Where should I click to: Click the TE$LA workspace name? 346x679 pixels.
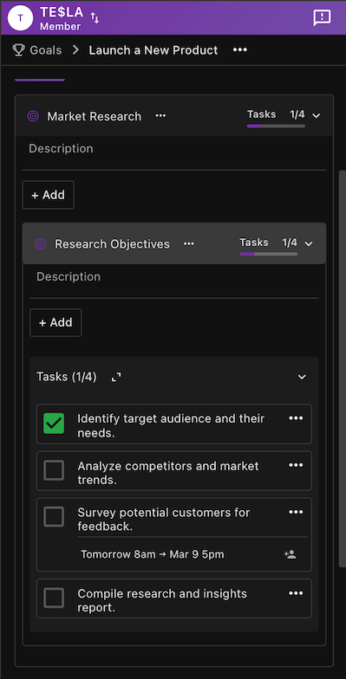pos(61,12)
